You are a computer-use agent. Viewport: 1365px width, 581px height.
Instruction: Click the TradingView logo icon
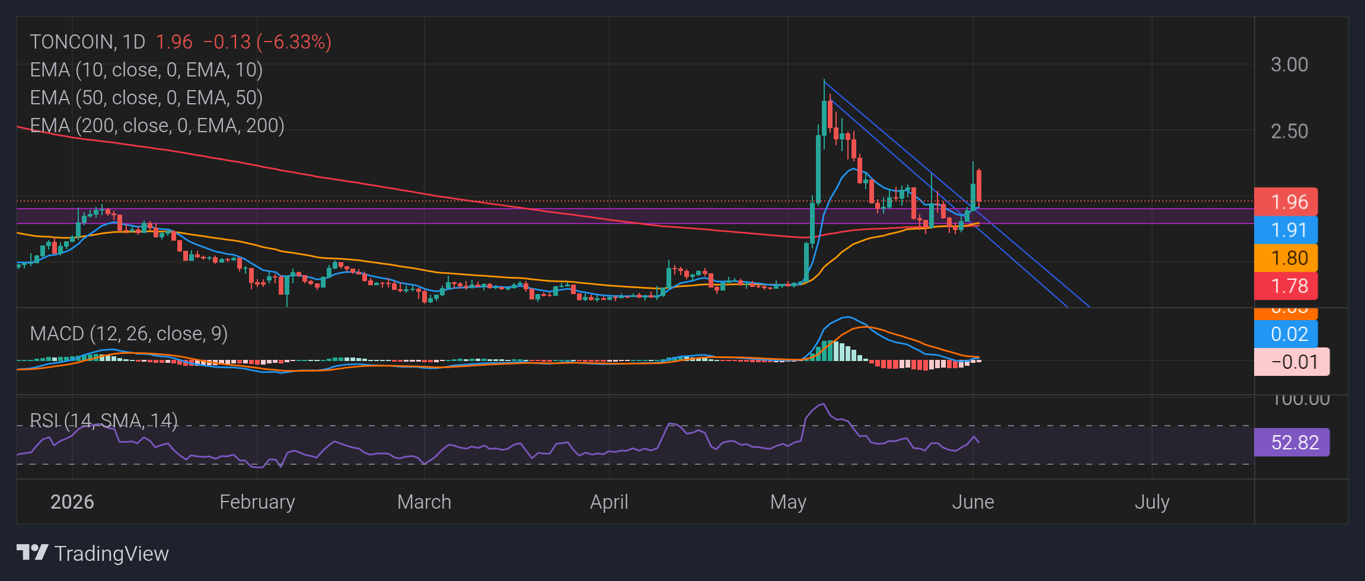pyautogui.click(x=32, y=553)
